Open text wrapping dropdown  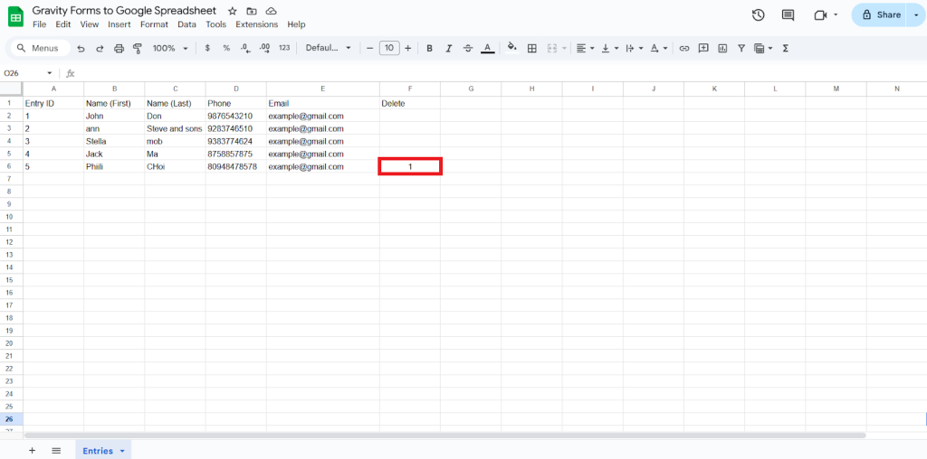635,49
